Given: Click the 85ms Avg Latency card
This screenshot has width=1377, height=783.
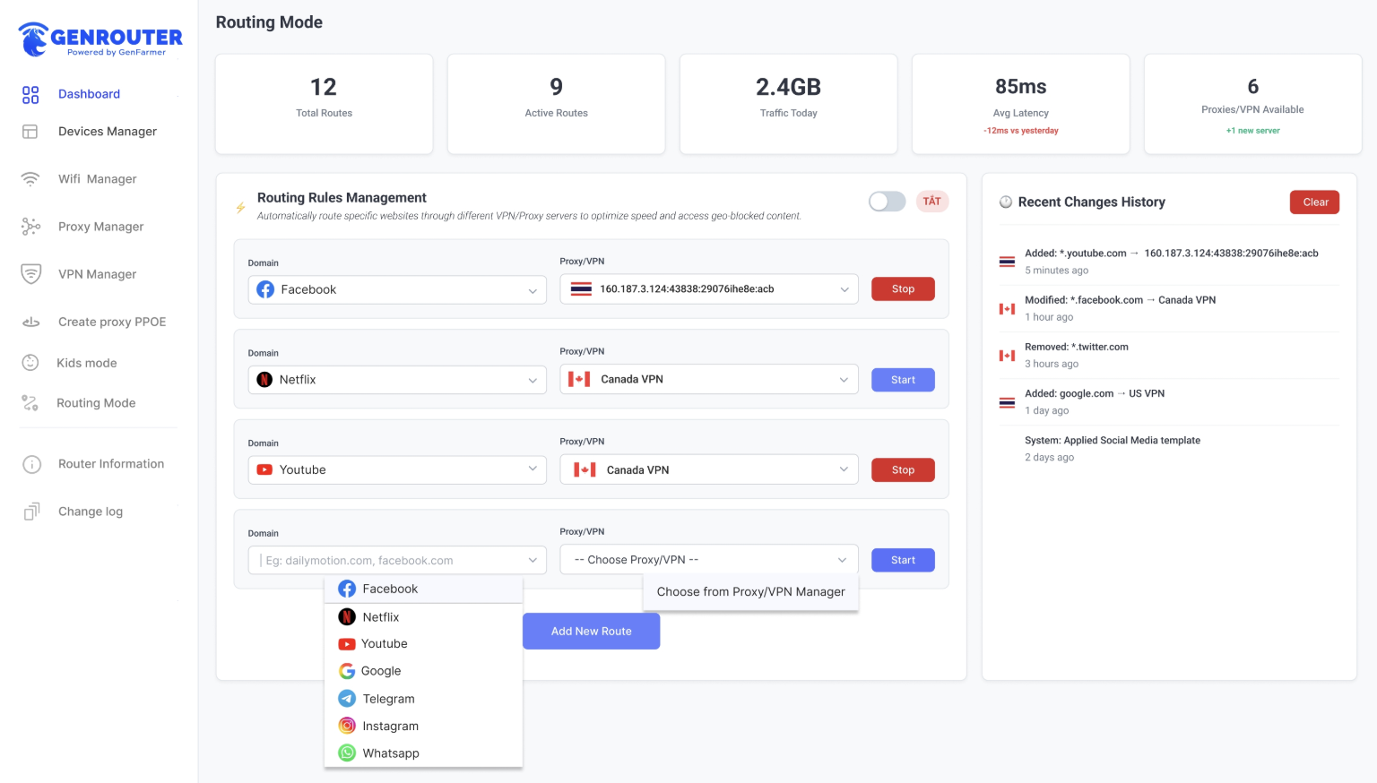Looking at the screenshot, I should [1021, 104].
